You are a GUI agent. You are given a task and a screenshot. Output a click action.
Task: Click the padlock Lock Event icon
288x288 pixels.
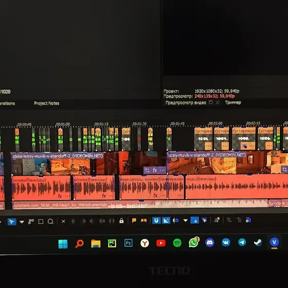pyautogui.click(x=121, y=221)
